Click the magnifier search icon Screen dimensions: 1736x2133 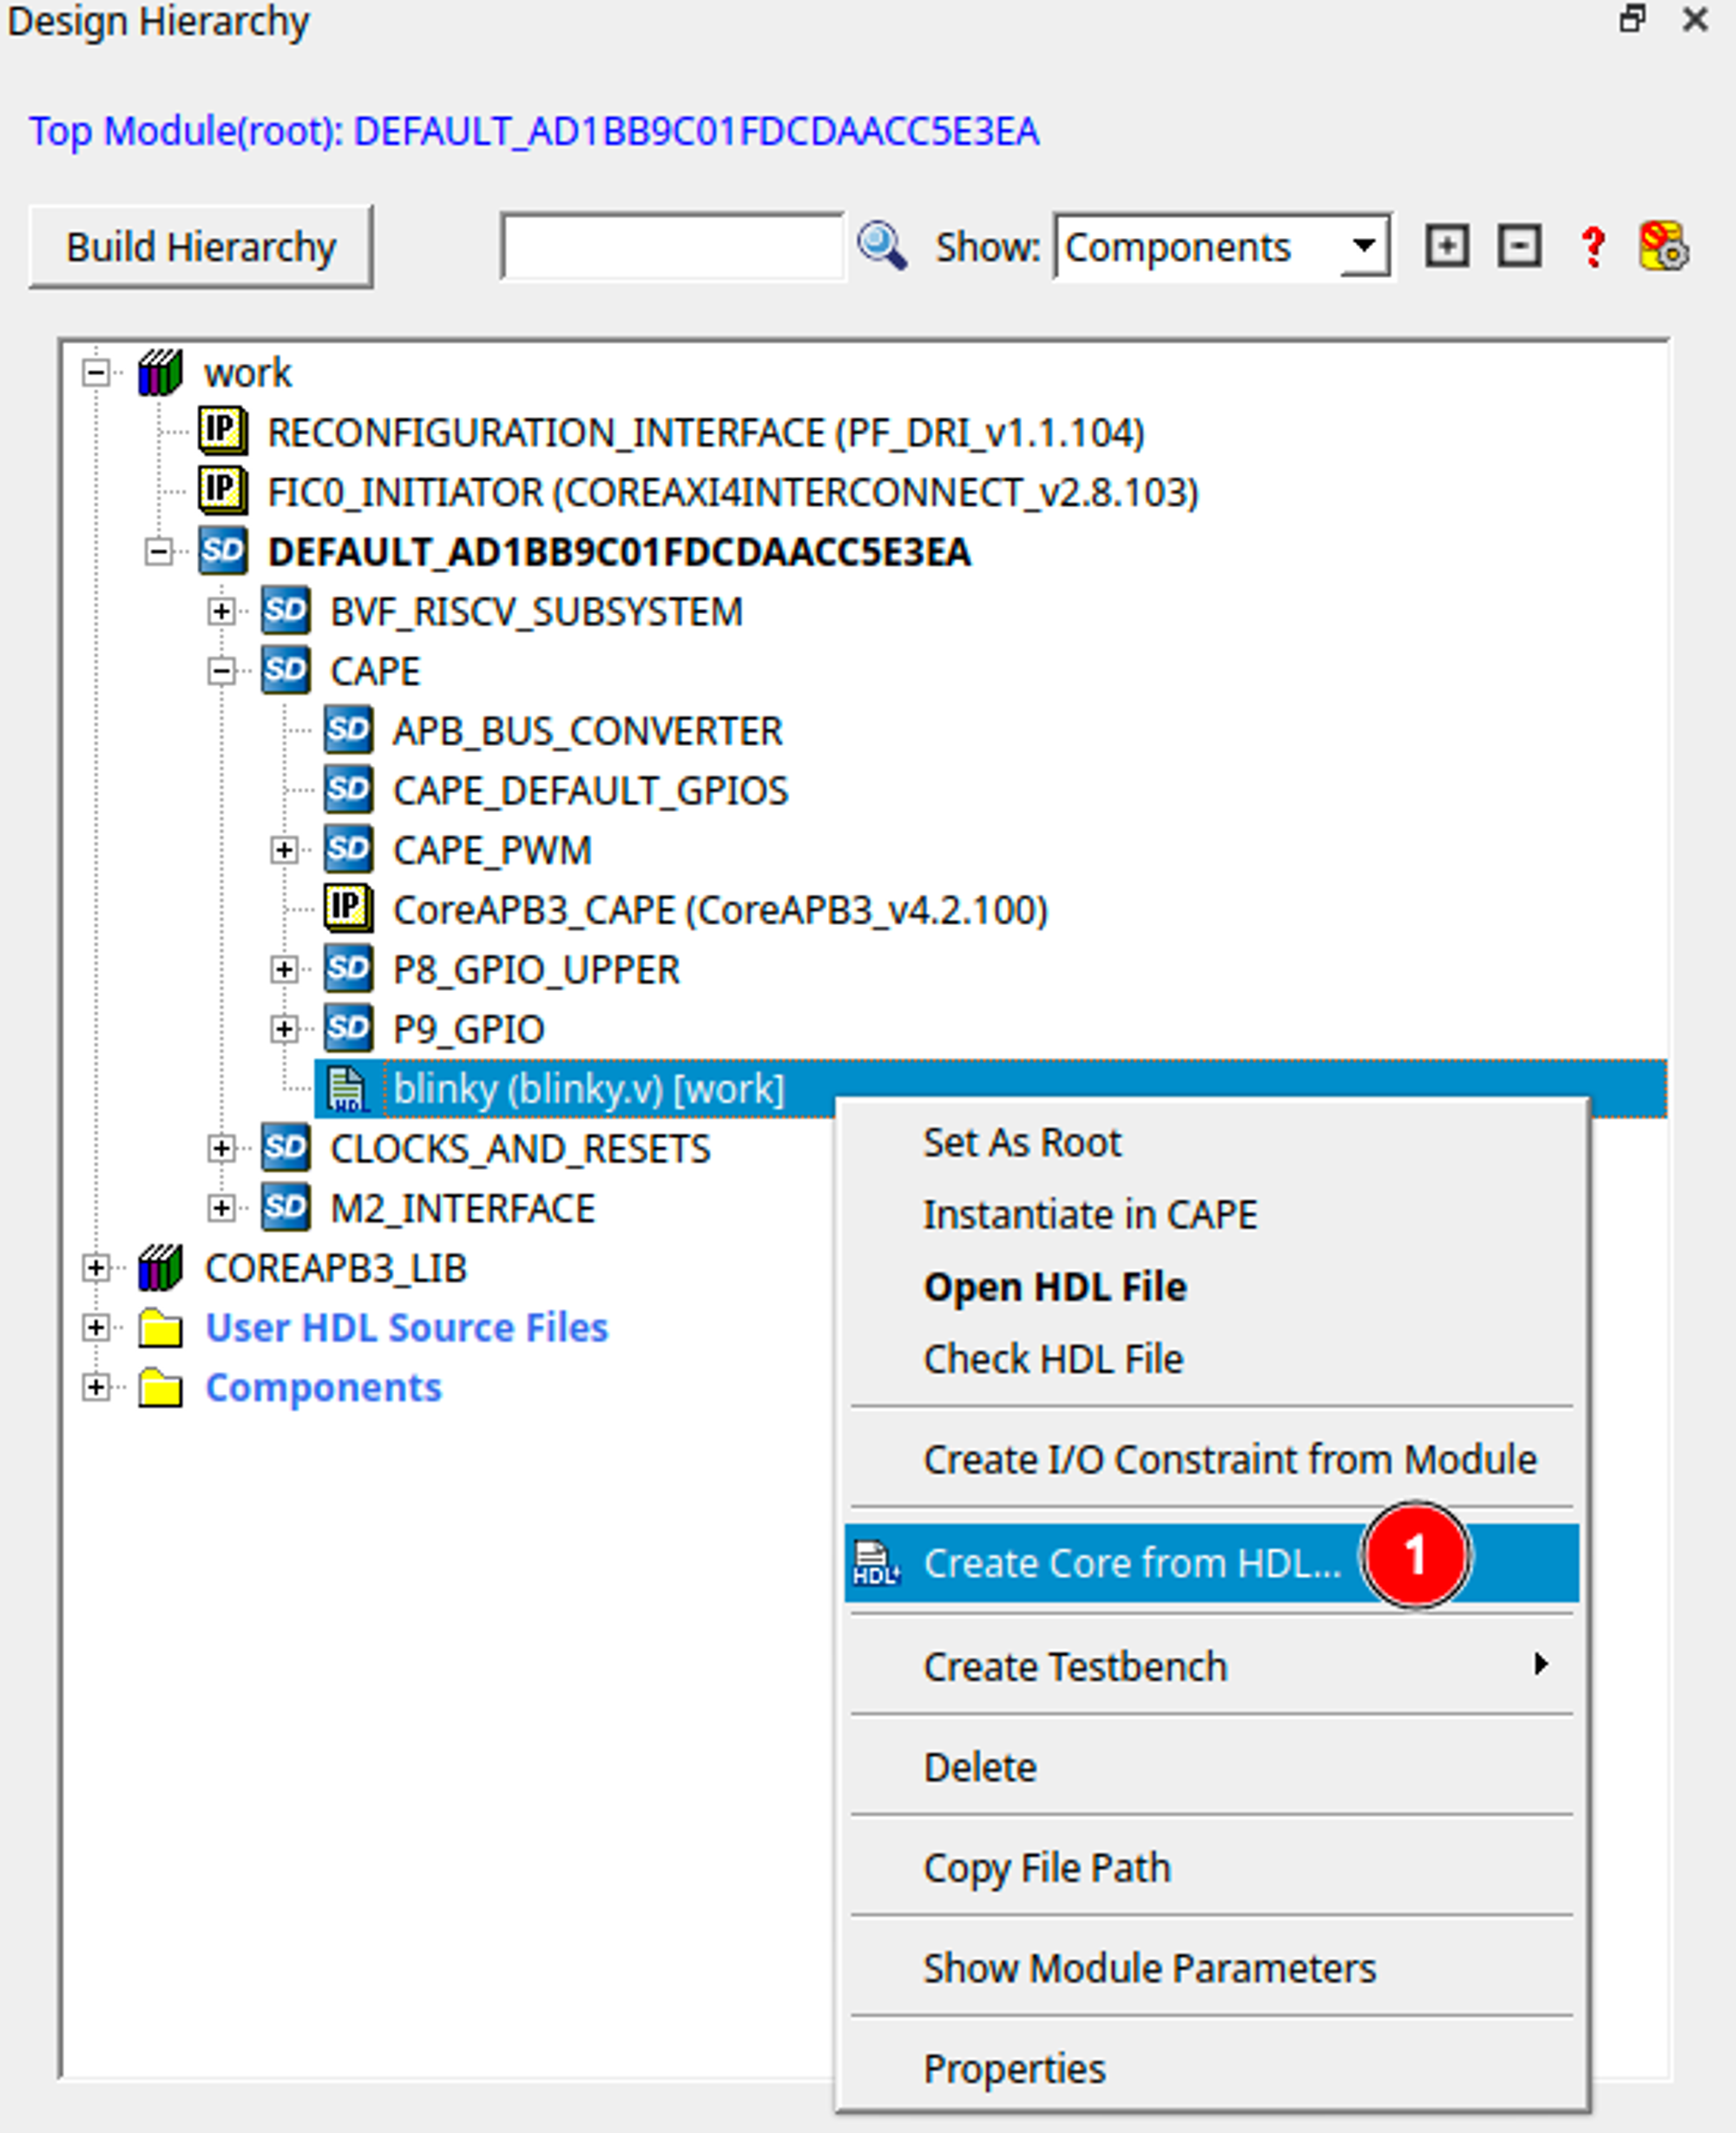click(882, 246)
